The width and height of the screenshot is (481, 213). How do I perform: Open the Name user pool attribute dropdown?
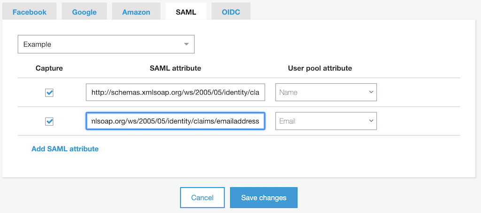[x=326, y=92]
